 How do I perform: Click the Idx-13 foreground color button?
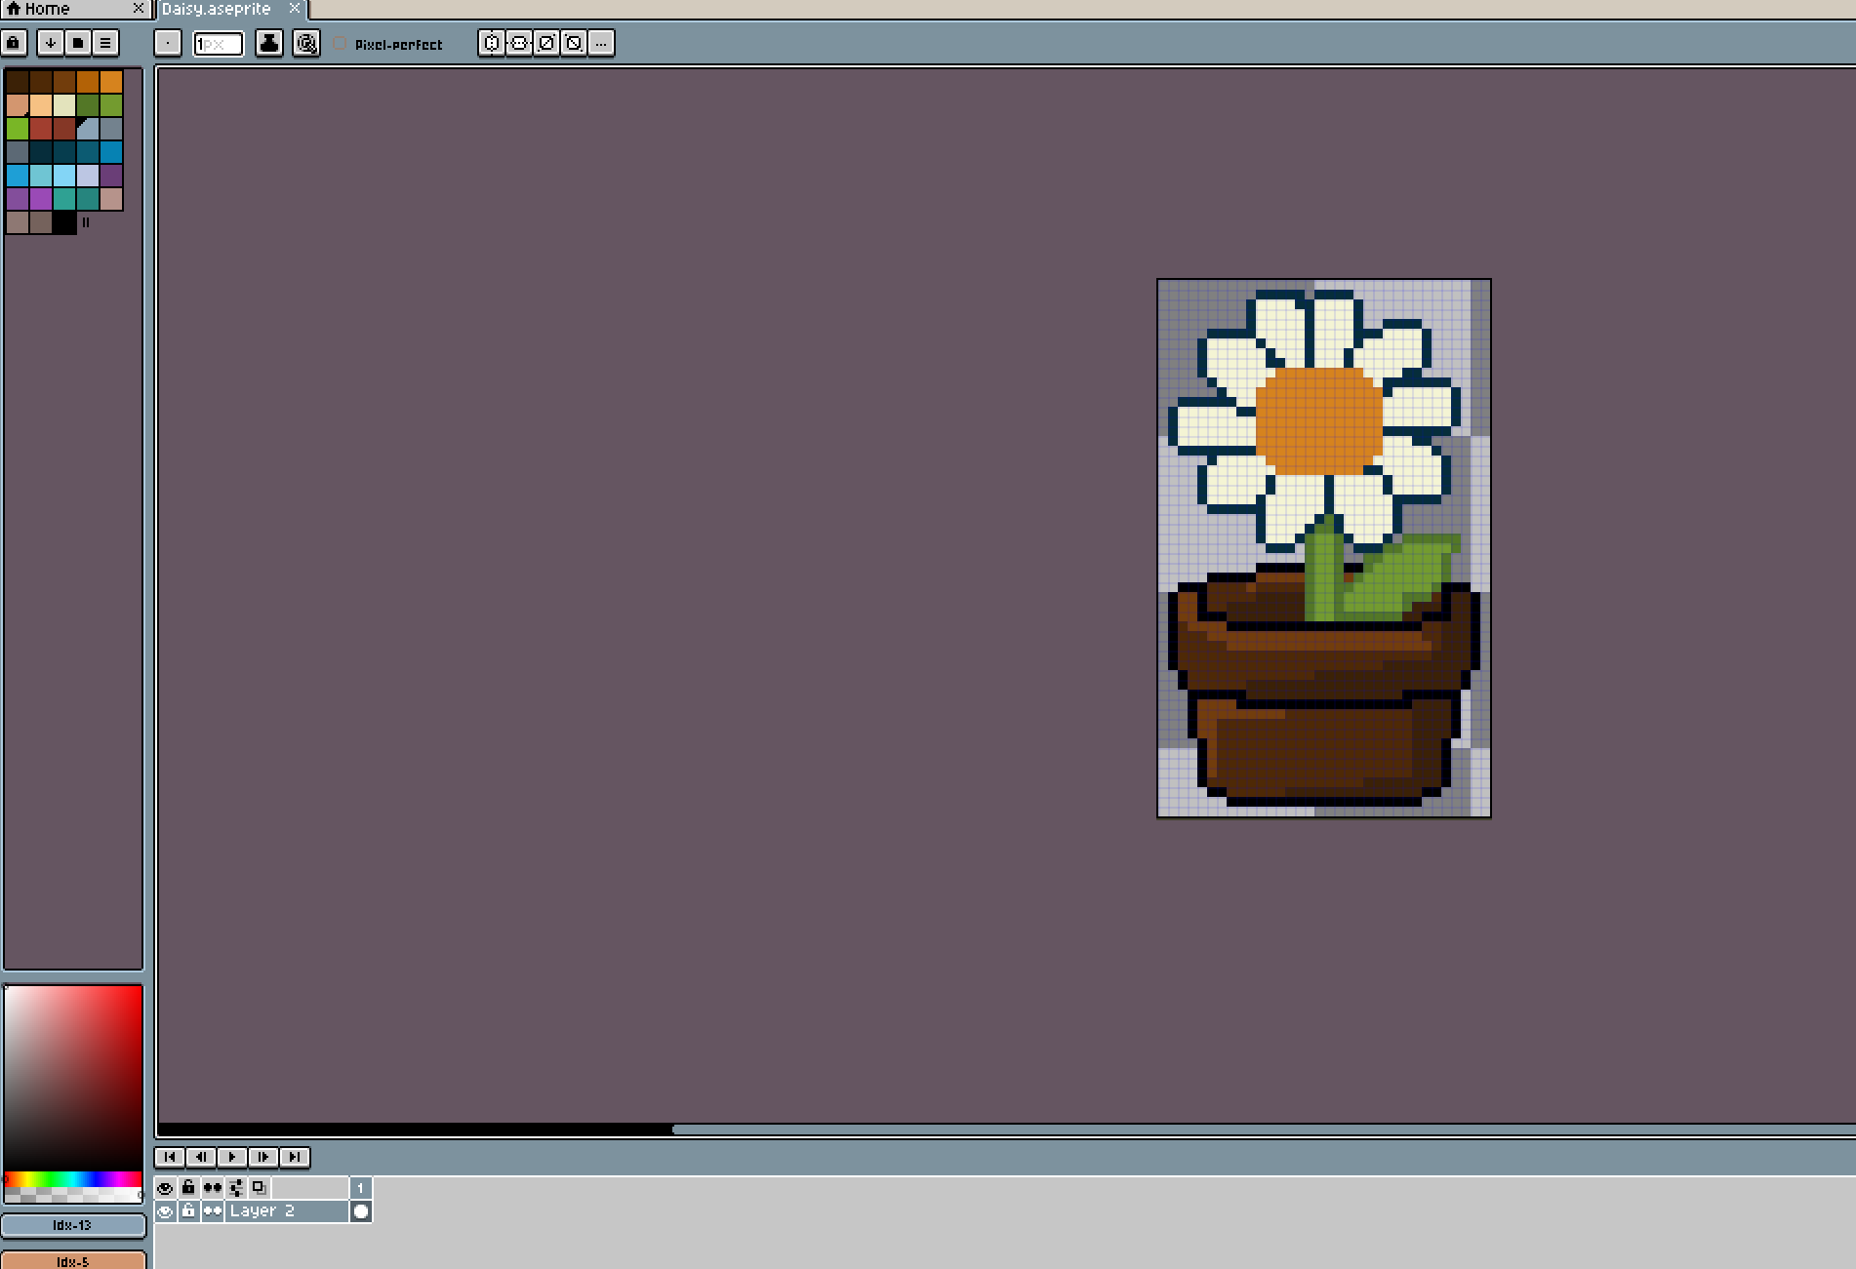click(73, 1225)
